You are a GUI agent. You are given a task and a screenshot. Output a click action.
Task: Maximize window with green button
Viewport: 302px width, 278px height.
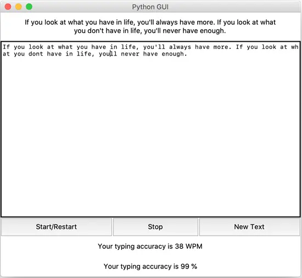point(29,7)
